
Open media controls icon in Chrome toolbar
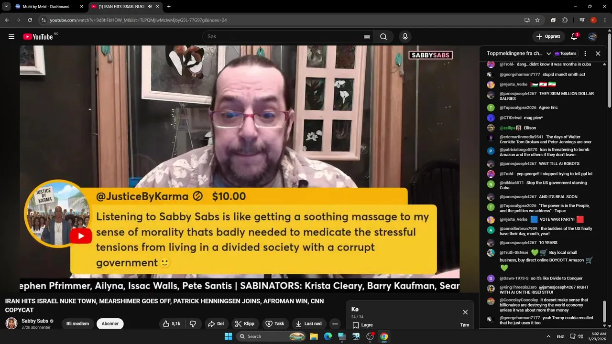pyautogui.click(x=582, y=20)
